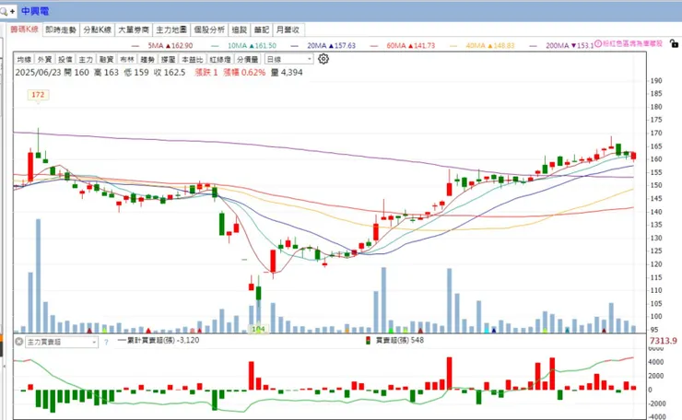Toggle the 融資 margin overlay

coord(106,59)
